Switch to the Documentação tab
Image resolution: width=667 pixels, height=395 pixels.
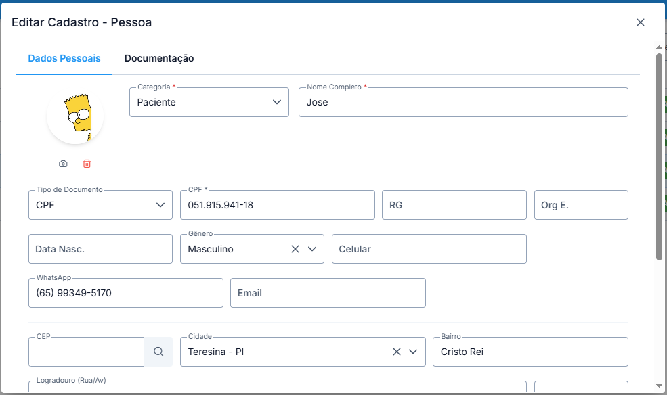point(159,58)
